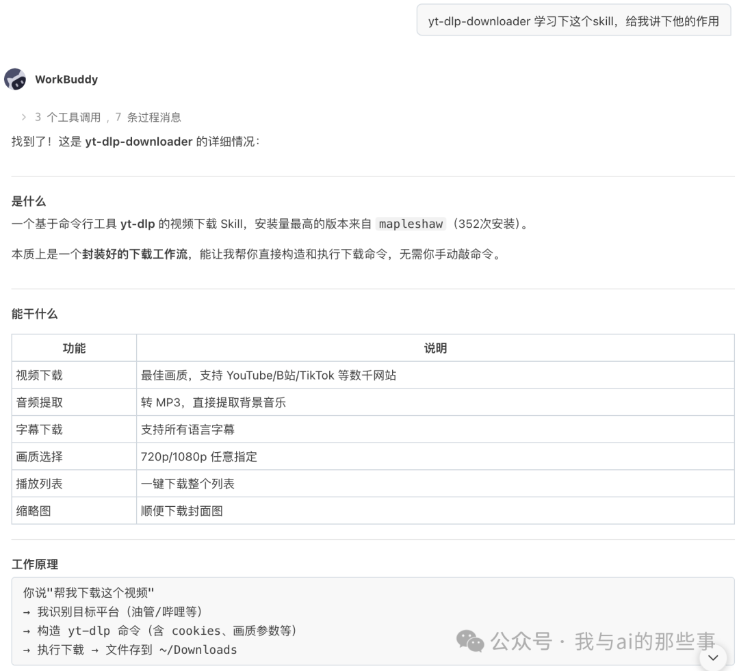This screenshot has height=671, width=739.
Task: Click the 支持所有语言字幕 cell
Action: [x=435, y=430]
